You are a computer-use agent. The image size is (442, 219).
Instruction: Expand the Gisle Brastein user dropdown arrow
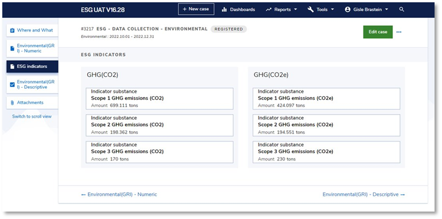[386, 9]
